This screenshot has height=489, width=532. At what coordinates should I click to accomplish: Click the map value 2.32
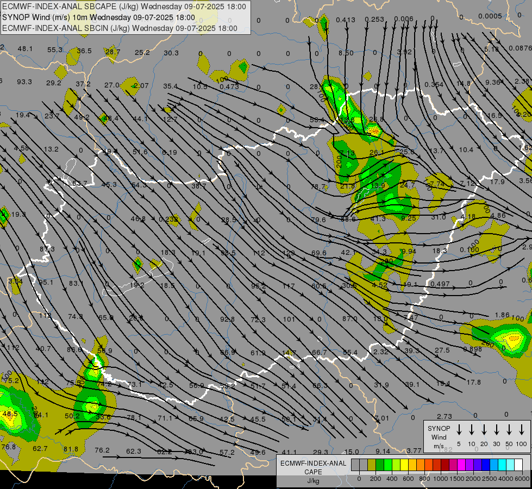(381, 352)
